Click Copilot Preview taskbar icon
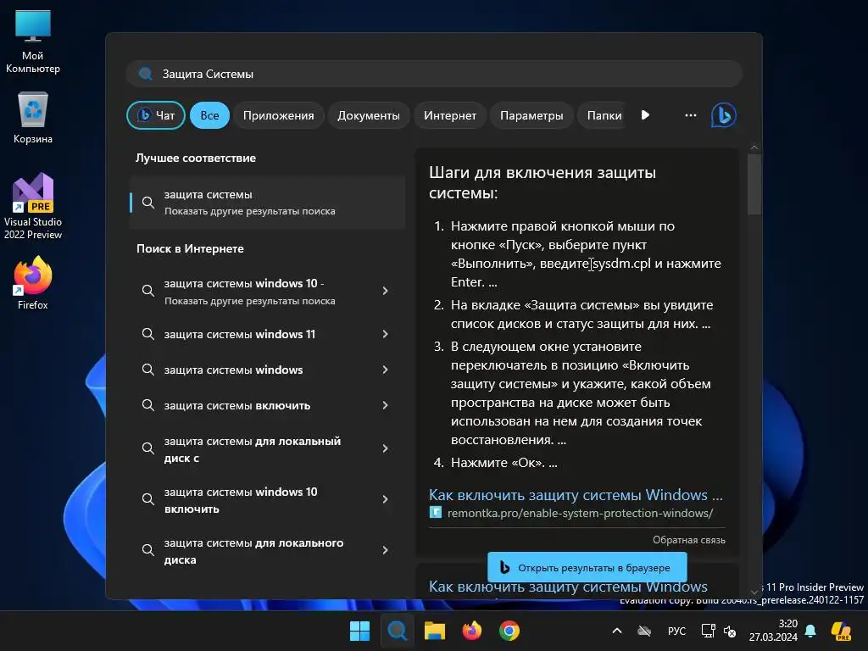This screenshot has height=651, width=868. (x=841, y=631)
